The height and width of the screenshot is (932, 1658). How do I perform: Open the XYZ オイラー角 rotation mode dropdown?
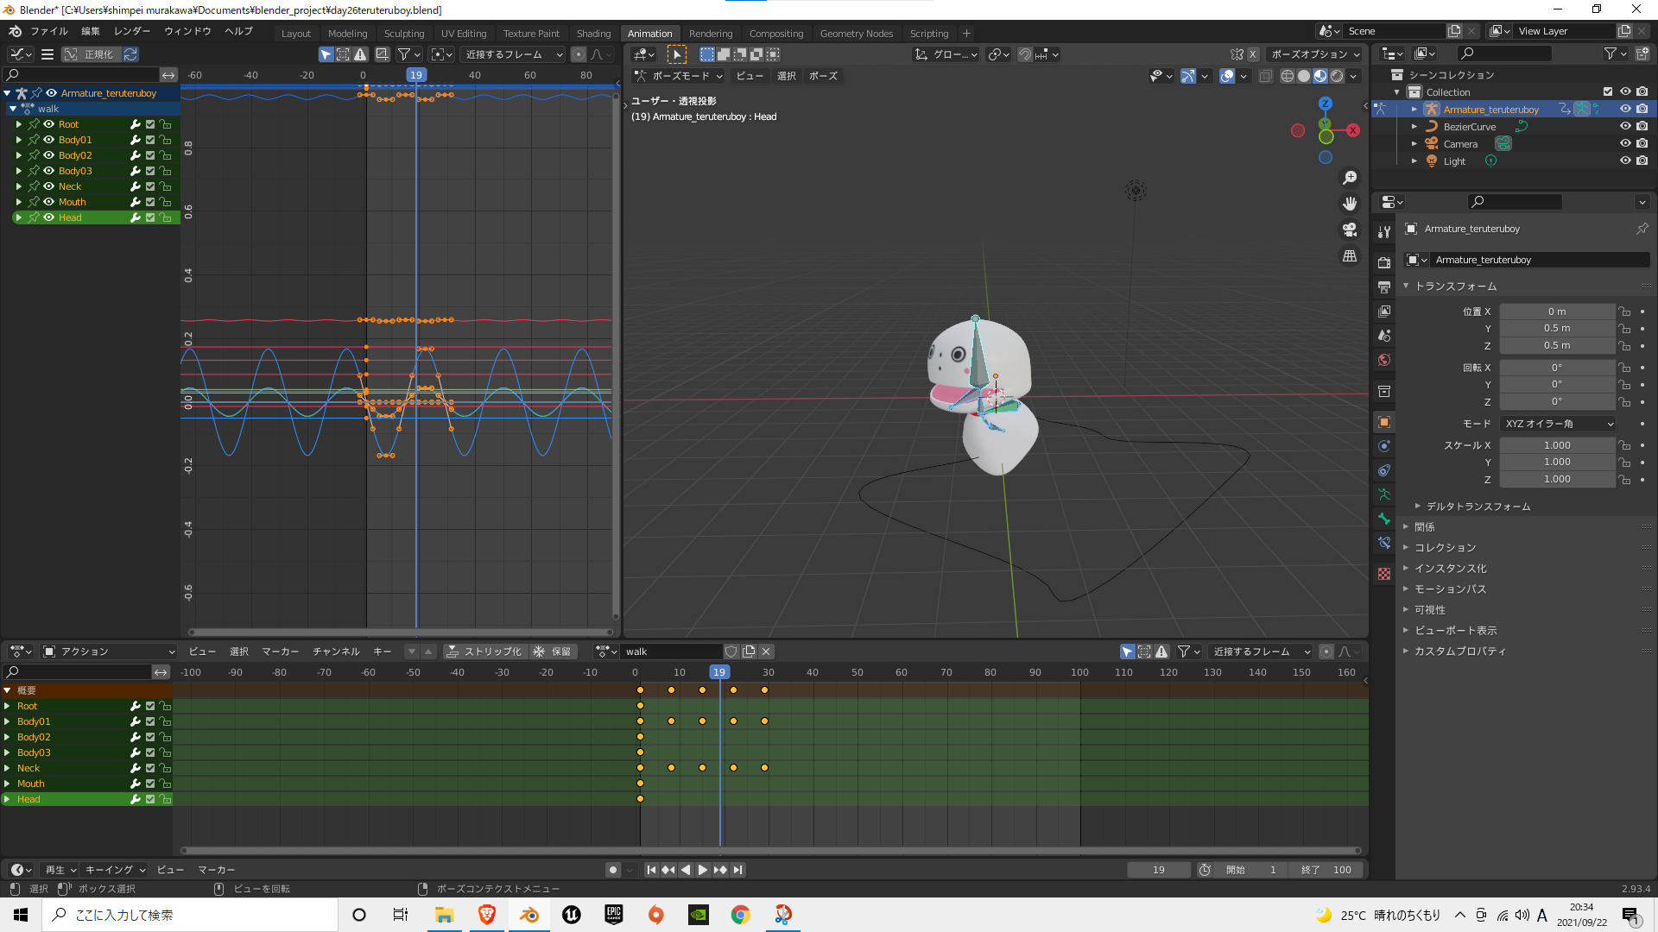pos(1558,424)
